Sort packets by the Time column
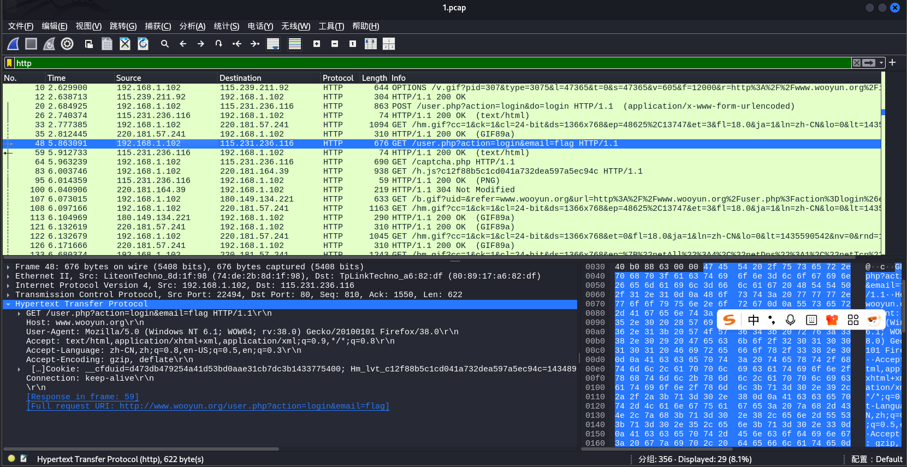907x467 pixels. tap(80, 78)
